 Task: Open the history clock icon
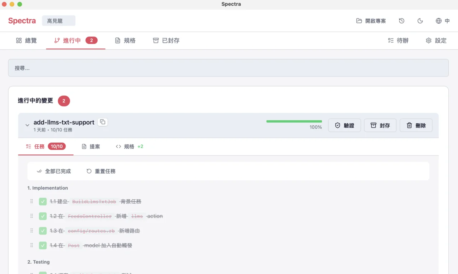point(401,21)
